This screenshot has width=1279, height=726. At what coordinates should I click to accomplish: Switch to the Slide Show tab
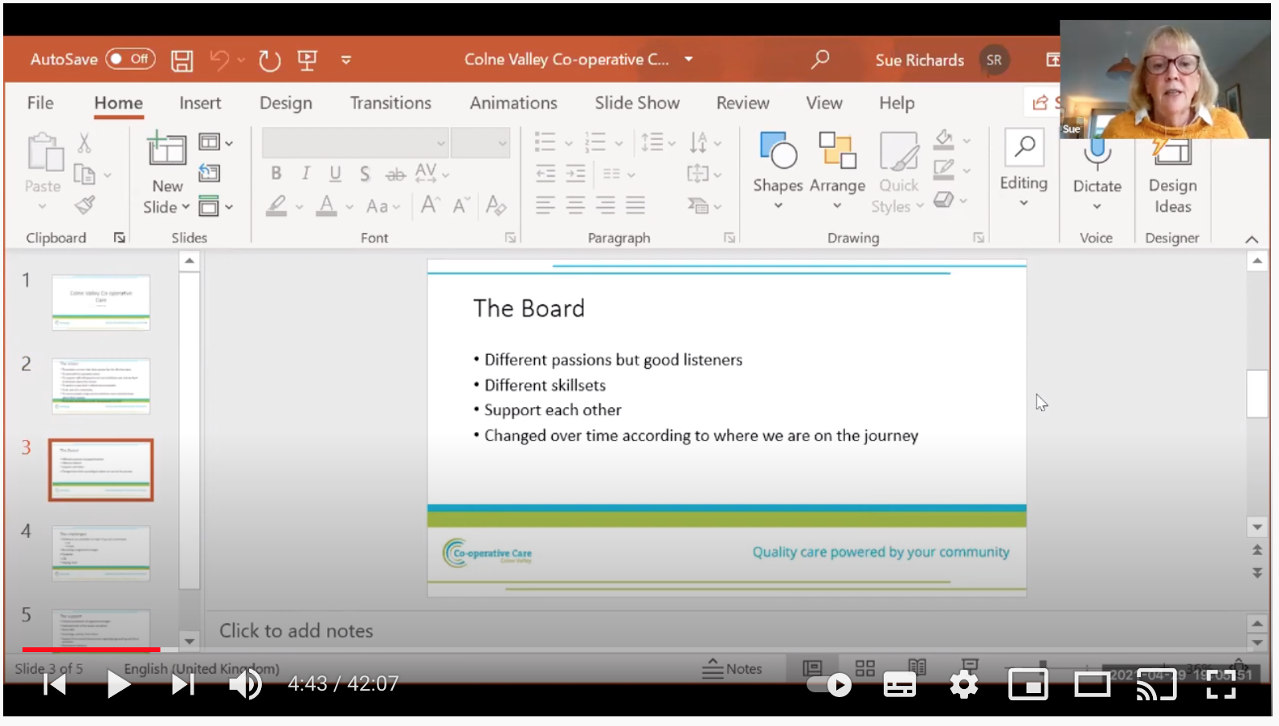click(x=637, y=103)
